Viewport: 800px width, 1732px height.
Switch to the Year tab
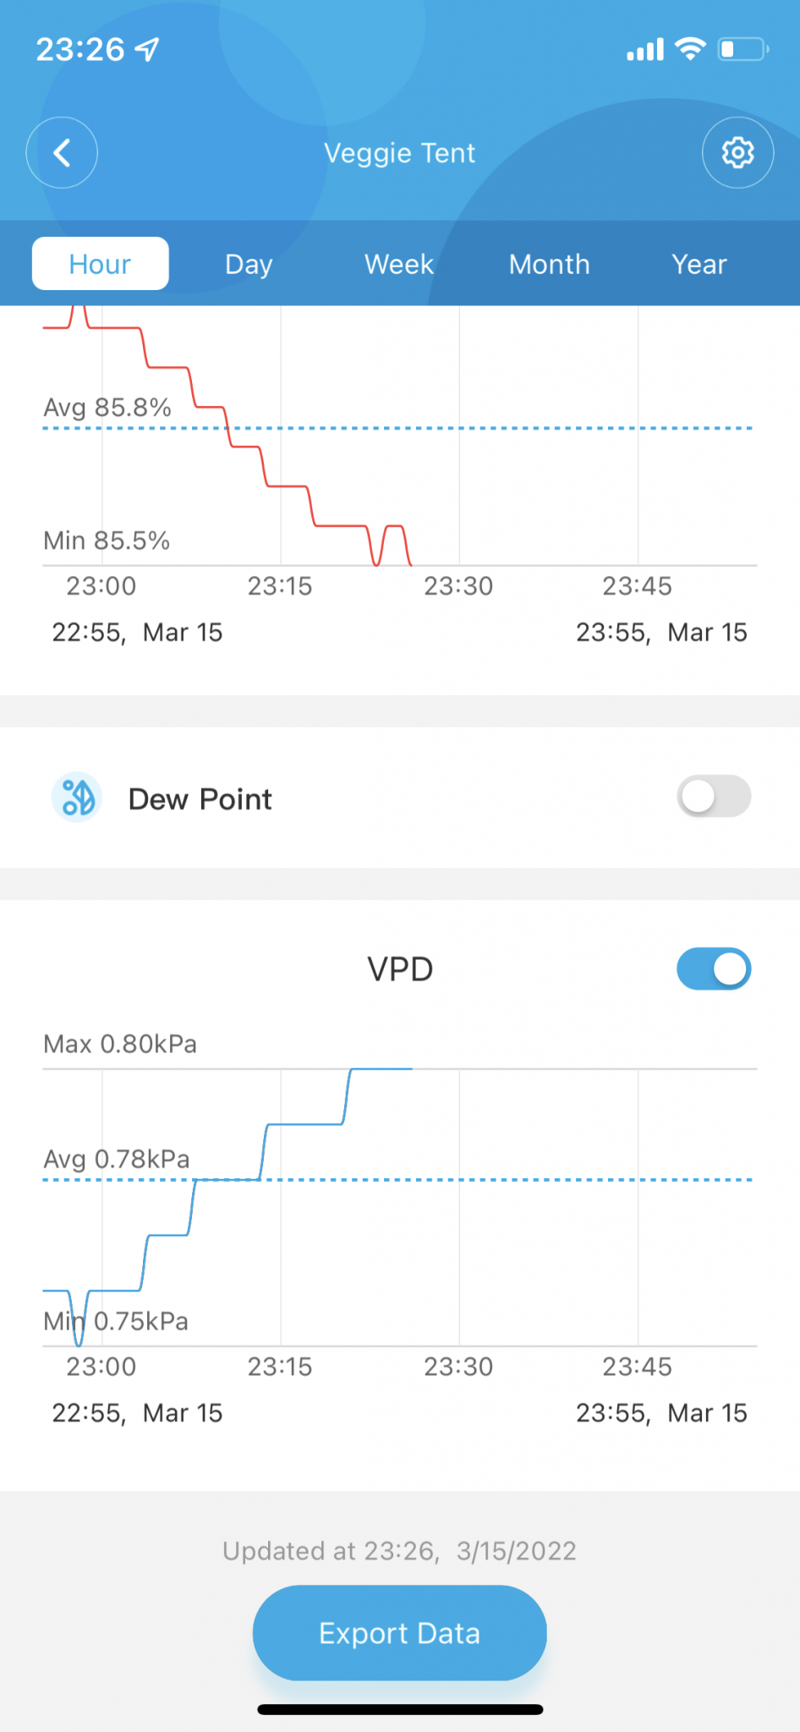[x=699, y=264]
